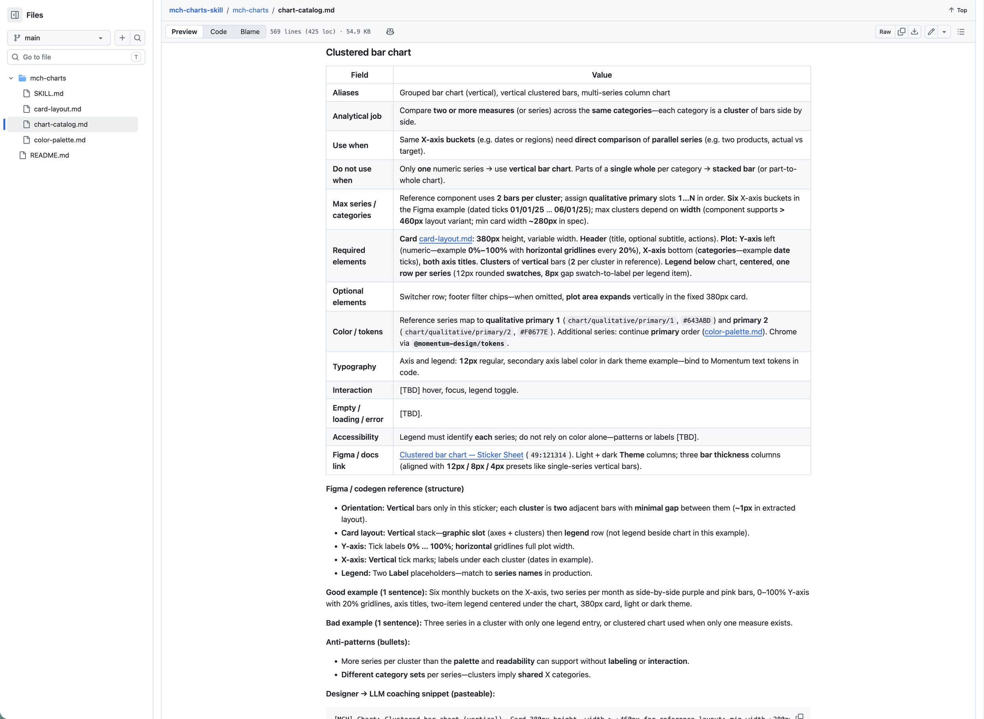The width and height of the screenshot is (984, 719).
Task: Click the Interaction field cell
Action: click(359, 391)
